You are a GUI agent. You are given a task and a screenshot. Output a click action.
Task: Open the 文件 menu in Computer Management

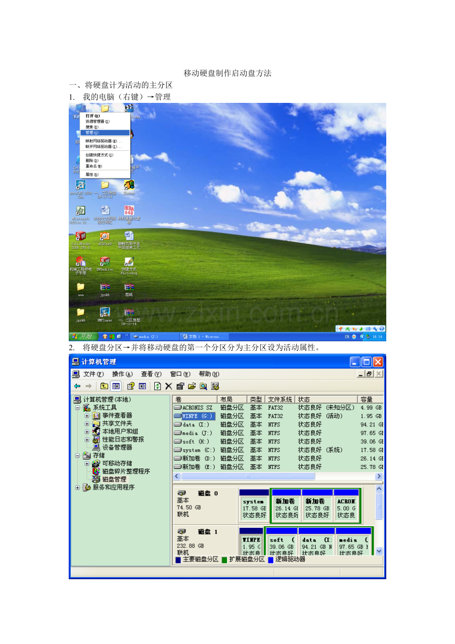(93, 374)
